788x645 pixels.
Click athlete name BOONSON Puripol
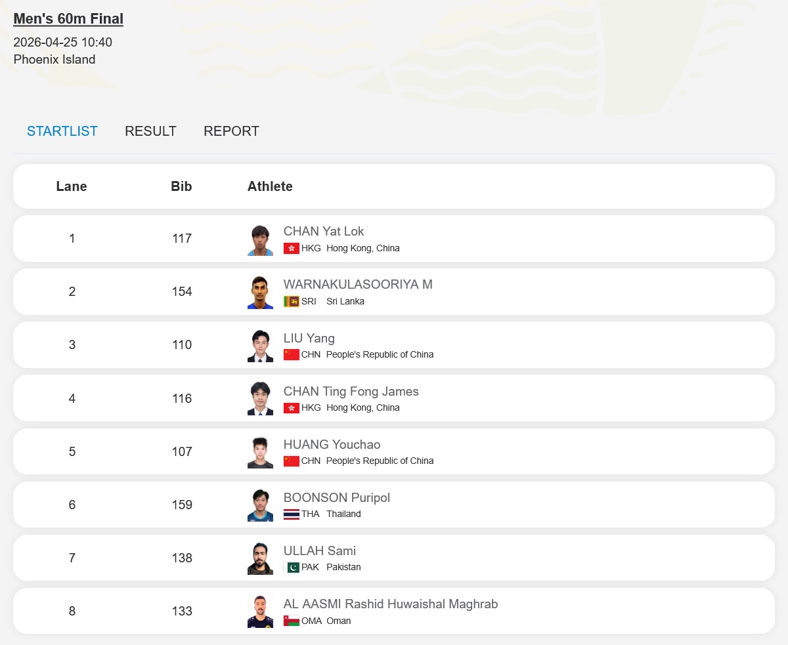coord(336,498)
